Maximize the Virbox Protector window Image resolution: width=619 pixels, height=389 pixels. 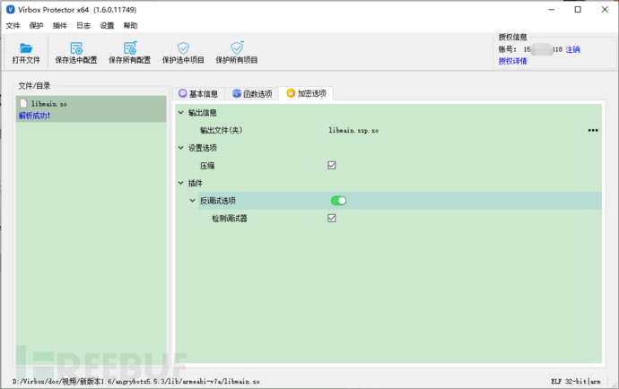(578, 10)
